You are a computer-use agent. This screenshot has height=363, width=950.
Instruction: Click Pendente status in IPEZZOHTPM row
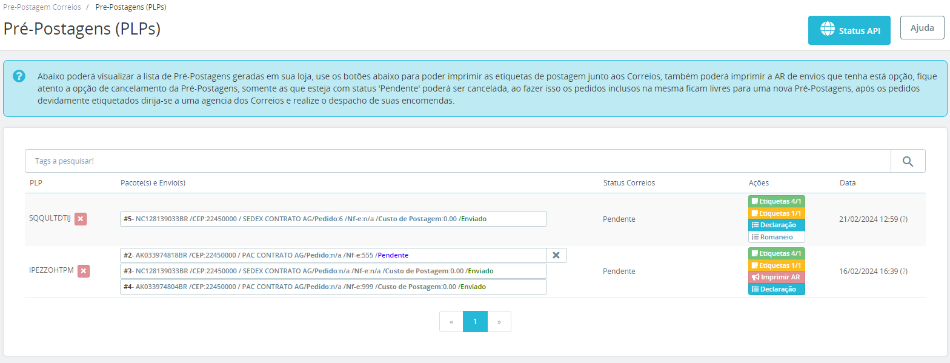[619, 271]
